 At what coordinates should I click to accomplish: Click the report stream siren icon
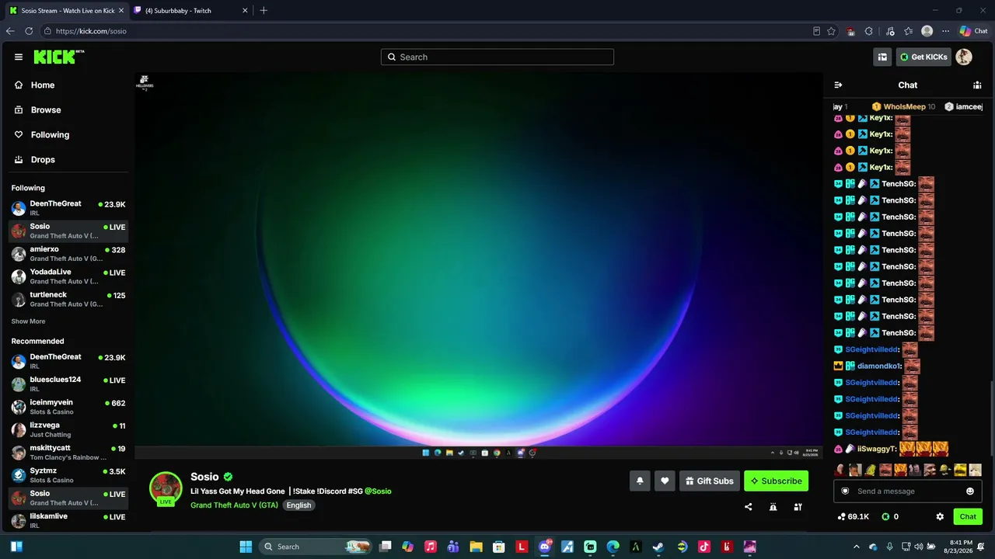point(773,507)
